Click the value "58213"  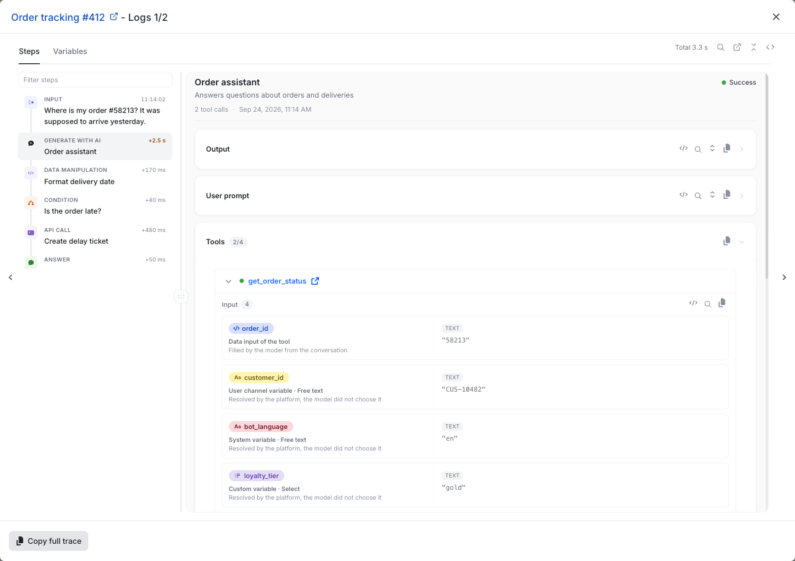[x=456, y=340]
